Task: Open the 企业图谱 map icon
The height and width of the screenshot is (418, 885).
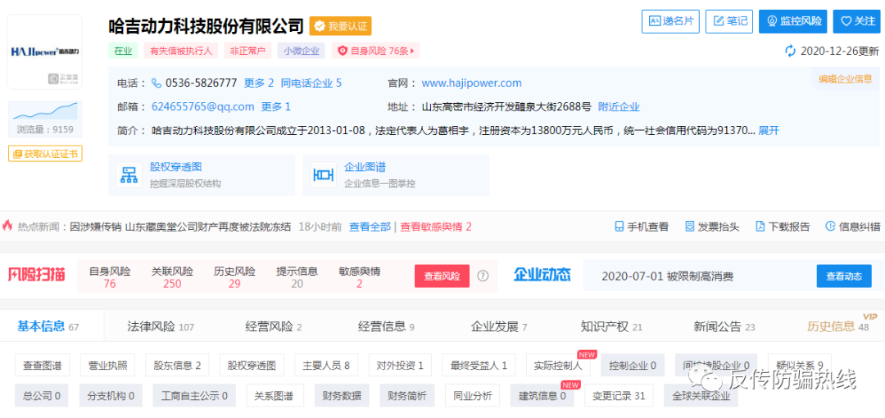Action: 324,175
